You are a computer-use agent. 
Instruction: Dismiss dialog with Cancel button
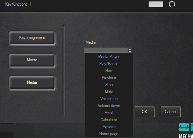coord(171,112)
